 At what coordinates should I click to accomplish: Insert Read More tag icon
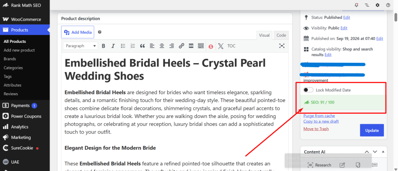point(191,46)
